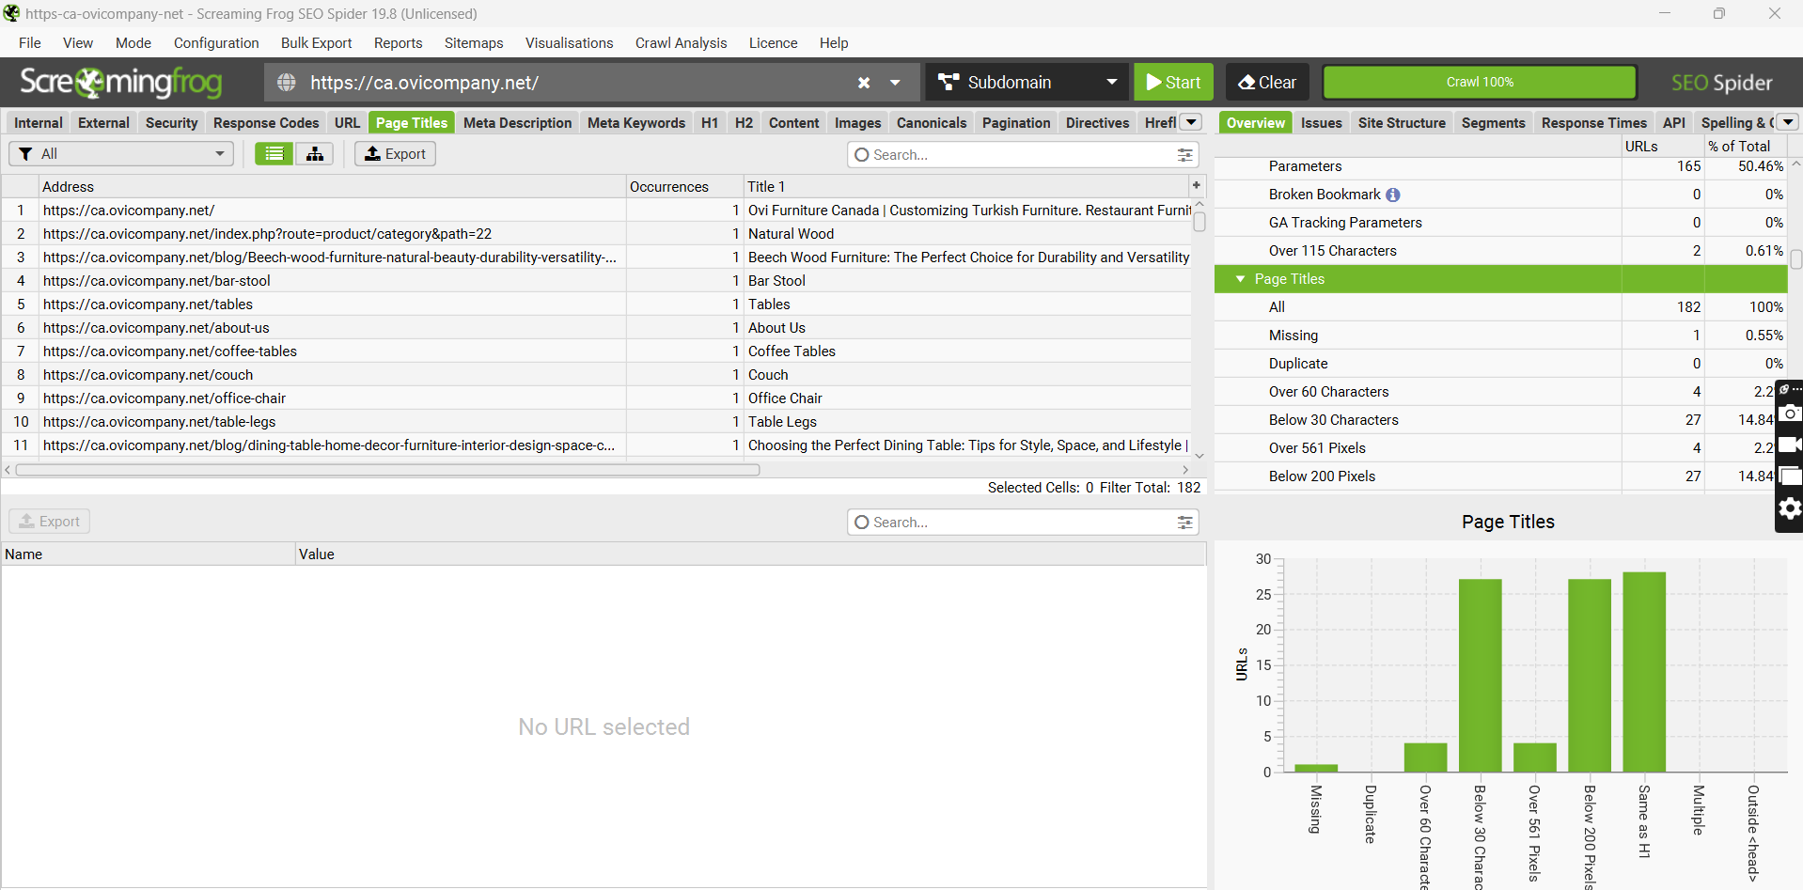
Task: Open search options in lower search box
Action: (x=1184, y=522)
